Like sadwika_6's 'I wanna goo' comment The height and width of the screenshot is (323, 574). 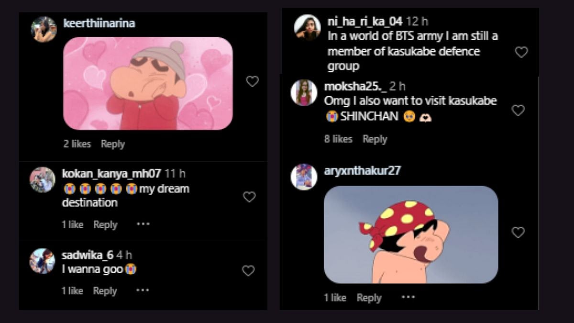(x=248, y=271)
